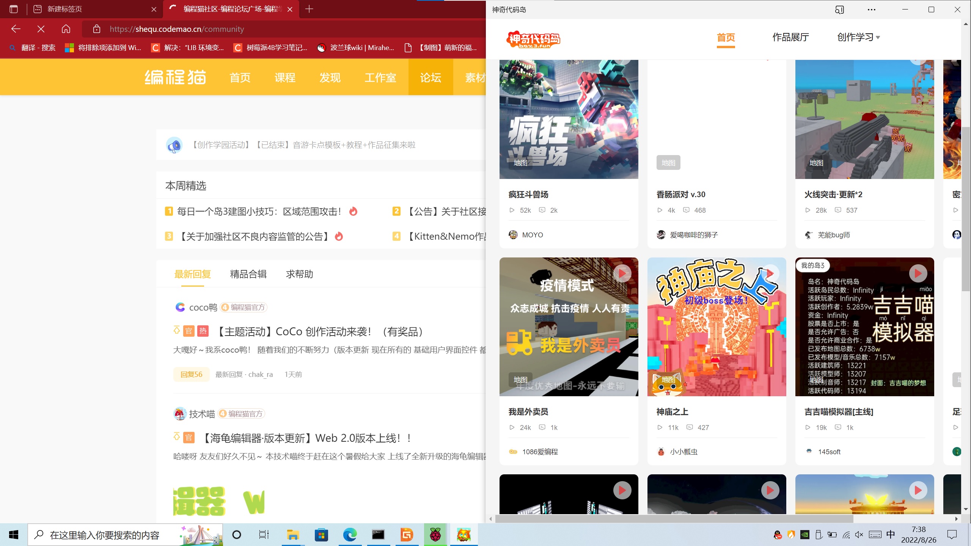Open the 音游卡点模板 announcement link
971x546 pixels.
pyautogui.click(x=303, y=145)
